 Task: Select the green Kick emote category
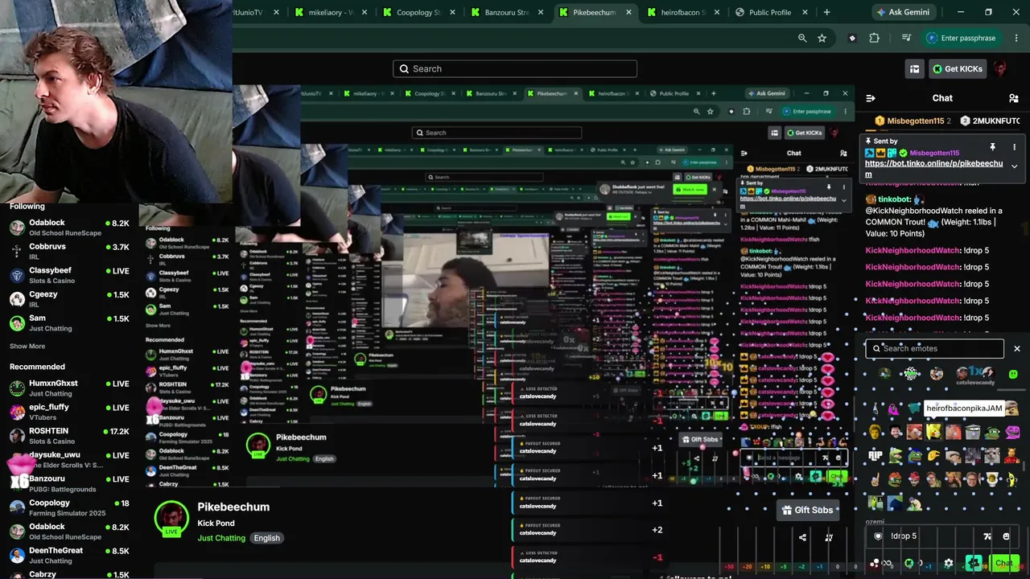coord(1013,374)
